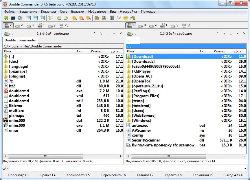Select drive f in right panel
The height and width of the screenshot is (180, 250).
point(164,25)
